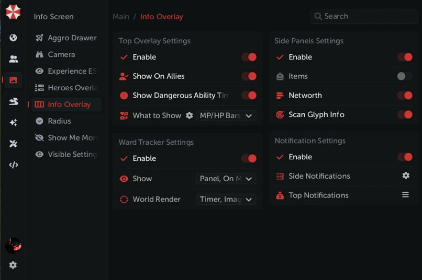Open the Ward Tracker Show dropdown
Image resolution: width=422 pixels, height=280 pixels.
[x=226, y=179]
